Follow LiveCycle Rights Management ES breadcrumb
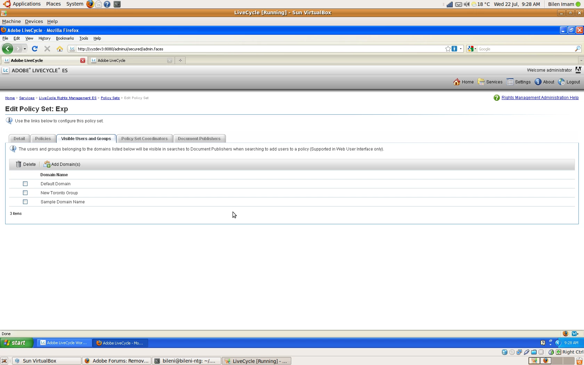Image resolution: width=584 pixels, height=365 pixels. [68, 98]
